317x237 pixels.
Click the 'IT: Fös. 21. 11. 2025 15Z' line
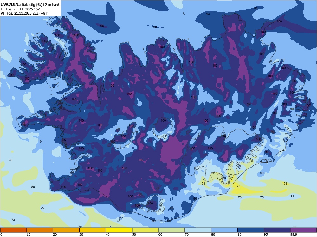tap(20, 9)
